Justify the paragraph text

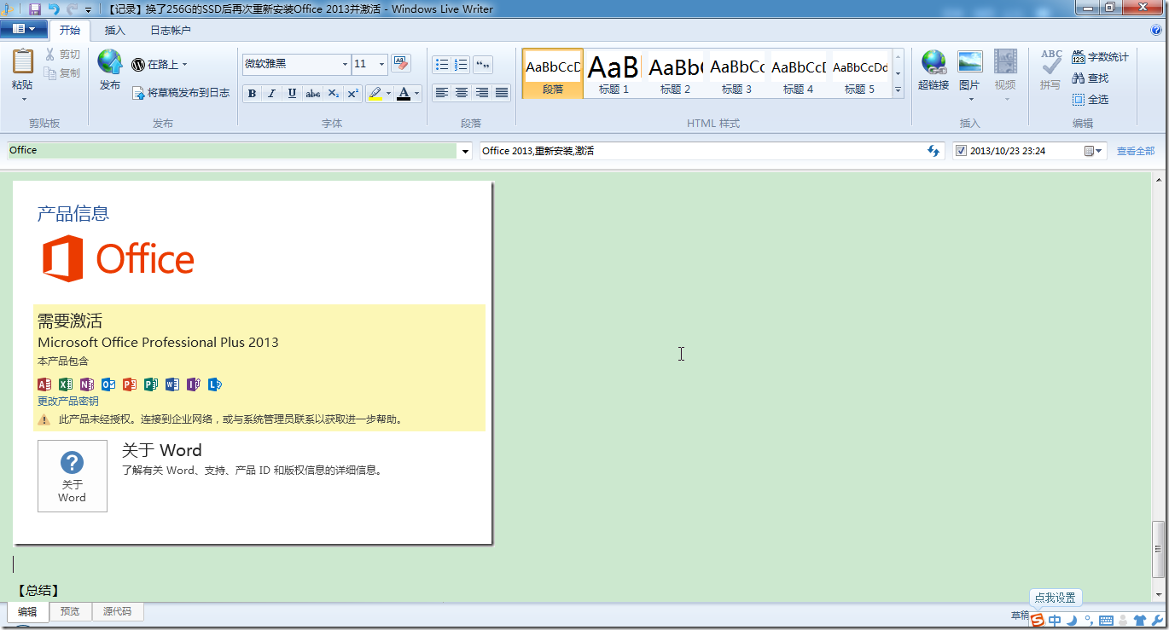(502, 92)
